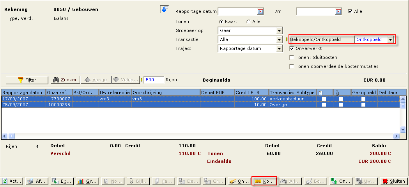Click the Af... print button
The image size is (409, 187).
pos(36,181)
